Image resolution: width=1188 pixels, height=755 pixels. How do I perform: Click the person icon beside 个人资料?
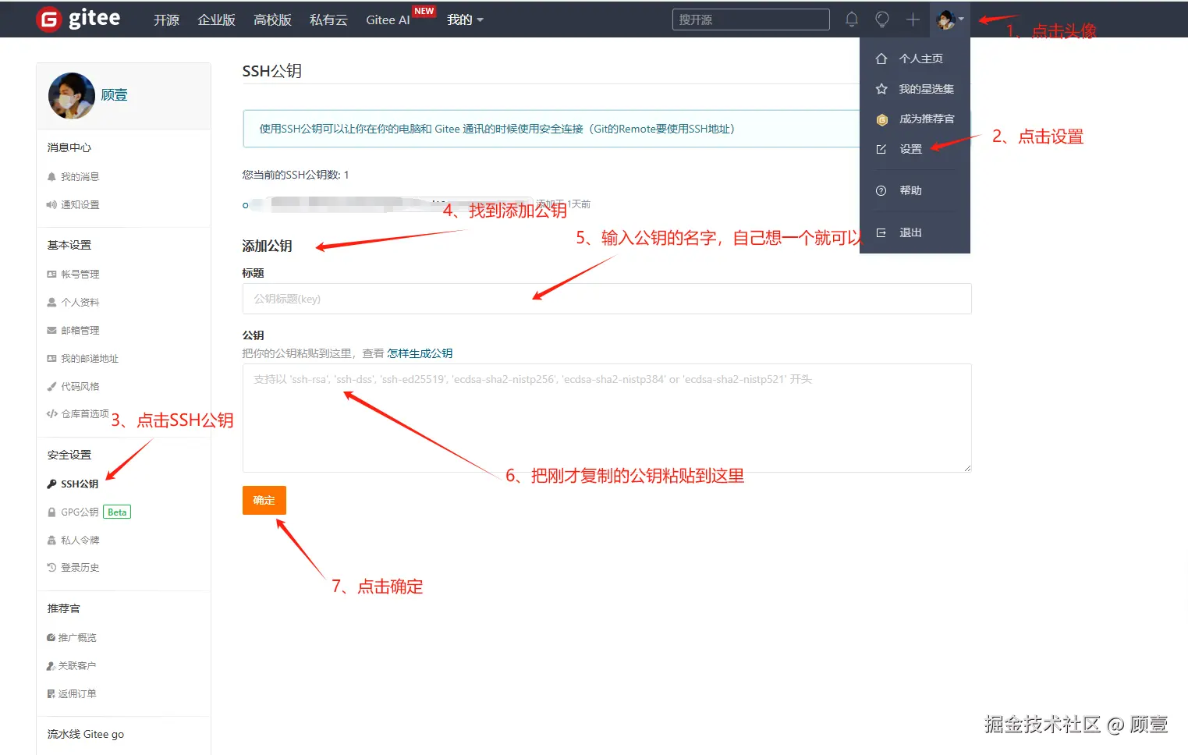pos(51,303)
